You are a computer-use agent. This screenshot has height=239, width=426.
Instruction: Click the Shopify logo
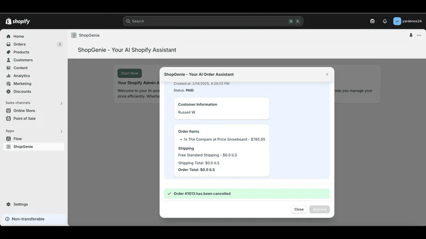18,21
